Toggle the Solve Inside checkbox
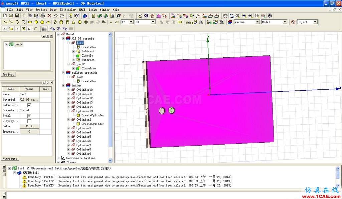This screenshot has height=199, width=342. tap(29, 105)
